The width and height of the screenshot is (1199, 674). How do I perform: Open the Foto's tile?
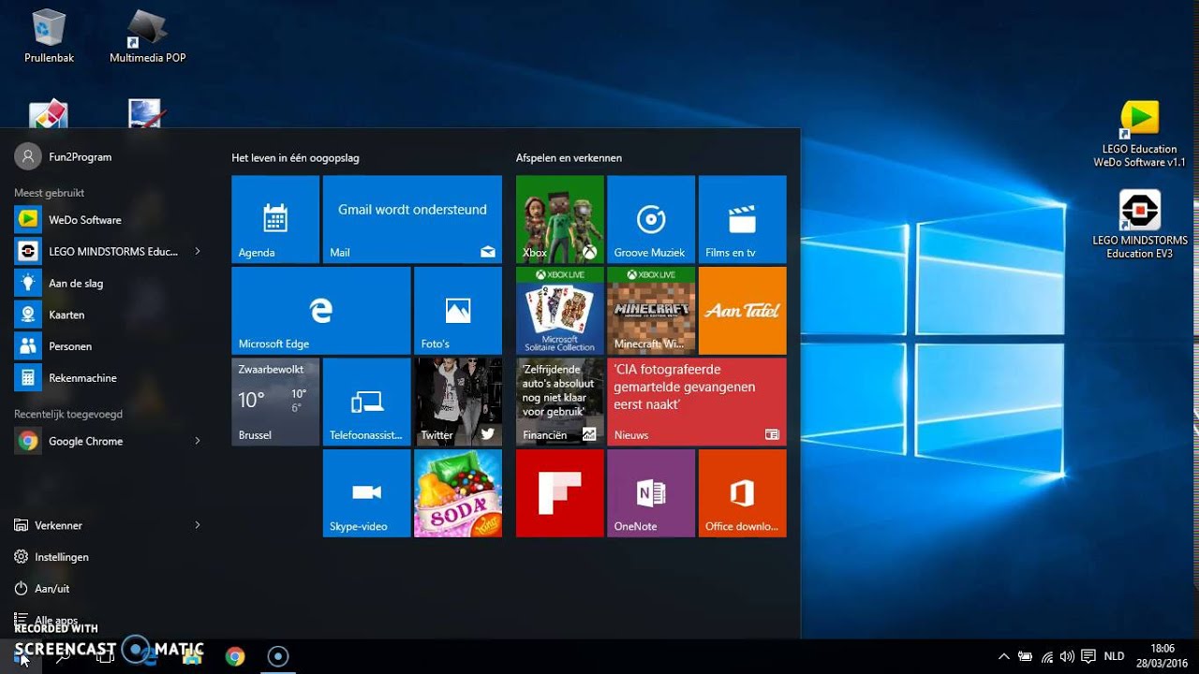click(458, 310)
